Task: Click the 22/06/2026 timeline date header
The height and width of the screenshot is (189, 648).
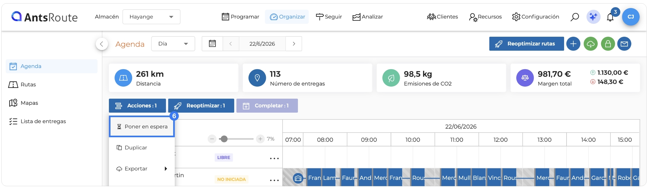Action: click(x=461, y=127)
